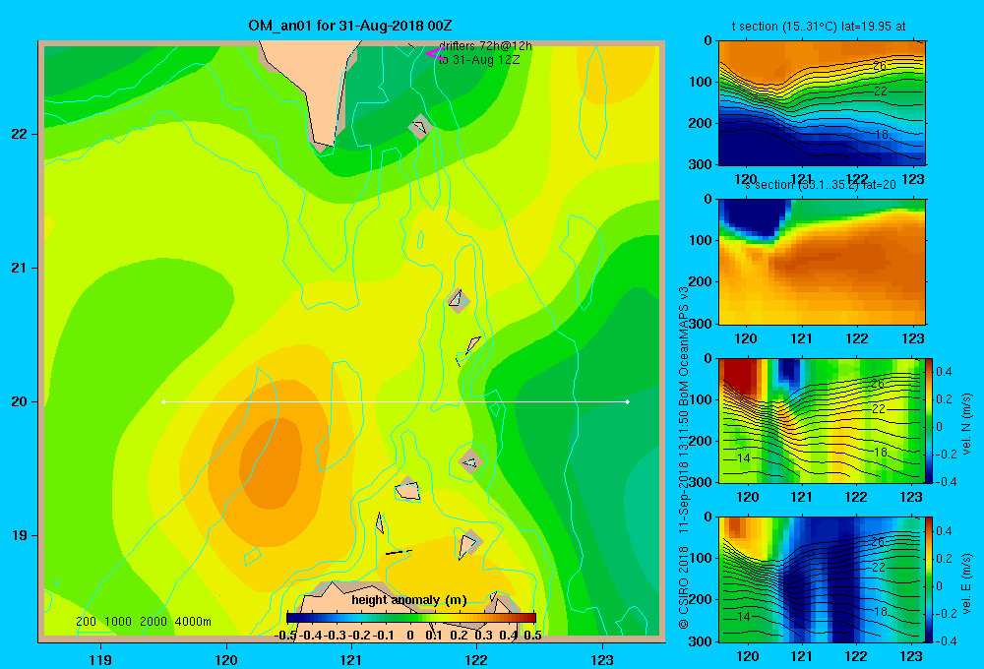The height and width of the screenshot is (669, 984).
Task: Click the right endpoint of the white section line
Action: 627,401
